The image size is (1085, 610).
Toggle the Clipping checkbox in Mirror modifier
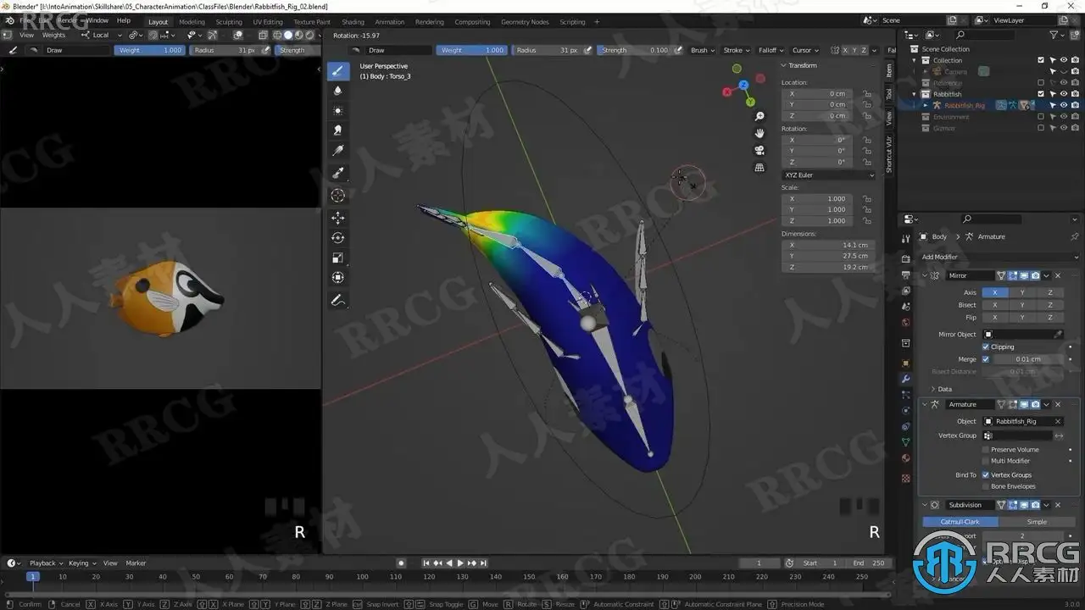[x=986, y=347]
